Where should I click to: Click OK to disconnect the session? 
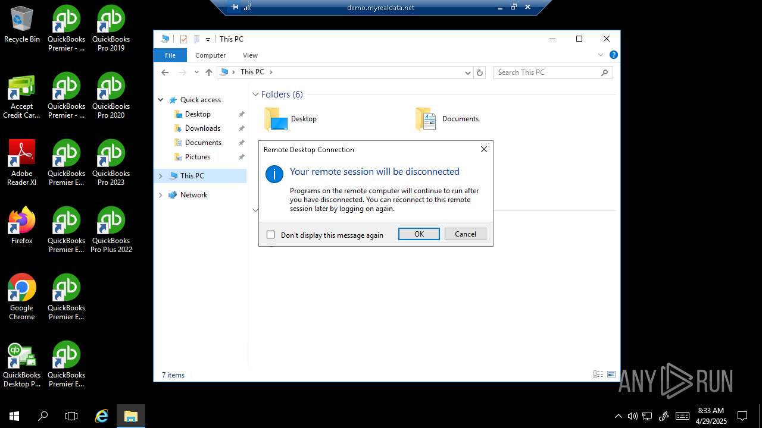[419, 234]
